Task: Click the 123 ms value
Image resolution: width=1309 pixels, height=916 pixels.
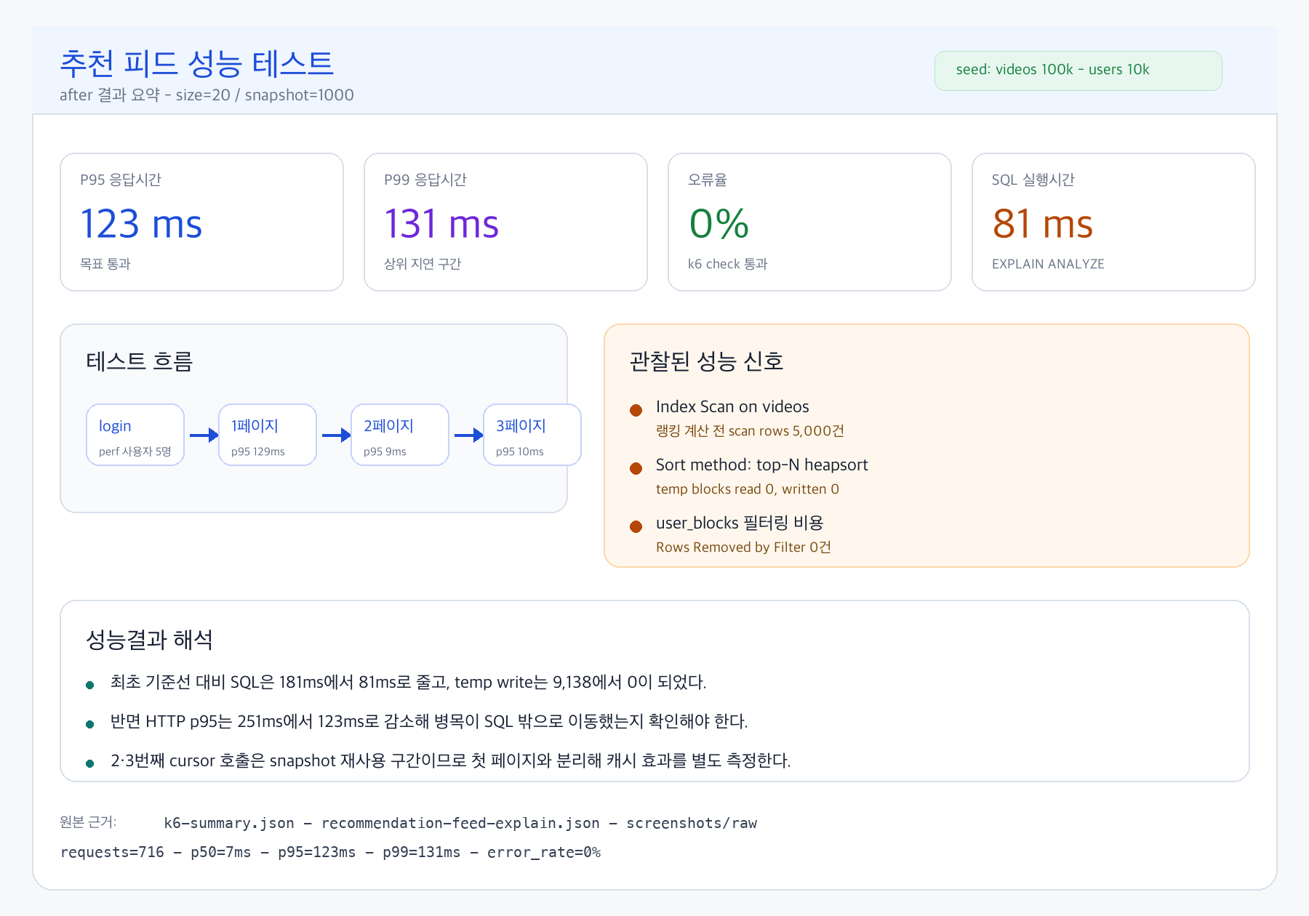Action: coord(141,223)
